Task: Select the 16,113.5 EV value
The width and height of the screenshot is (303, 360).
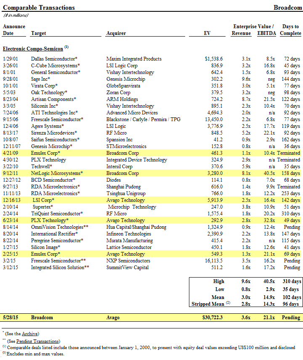Action: [214, 261]
